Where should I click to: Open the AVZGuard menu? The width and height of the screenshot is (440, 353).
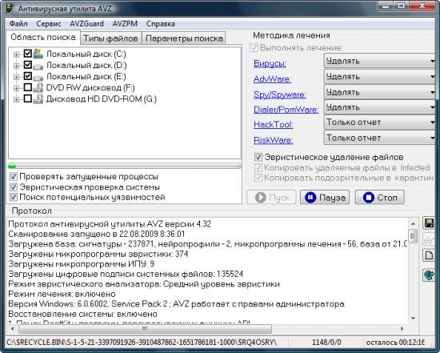point(86,23)
